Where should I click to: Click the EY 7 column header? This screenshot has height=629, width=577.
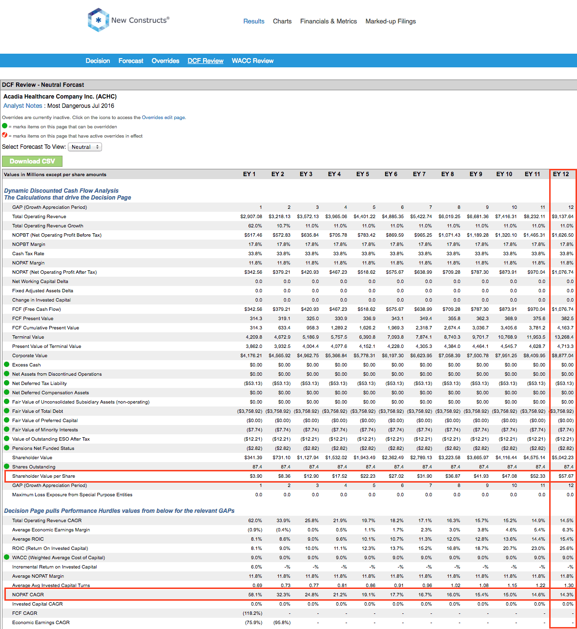(419, 174)
